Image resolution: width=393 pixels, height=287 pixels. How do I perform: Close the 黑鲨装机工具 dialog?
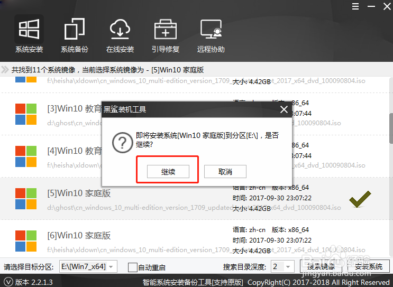pyautogui.click(x=284, y=109)
